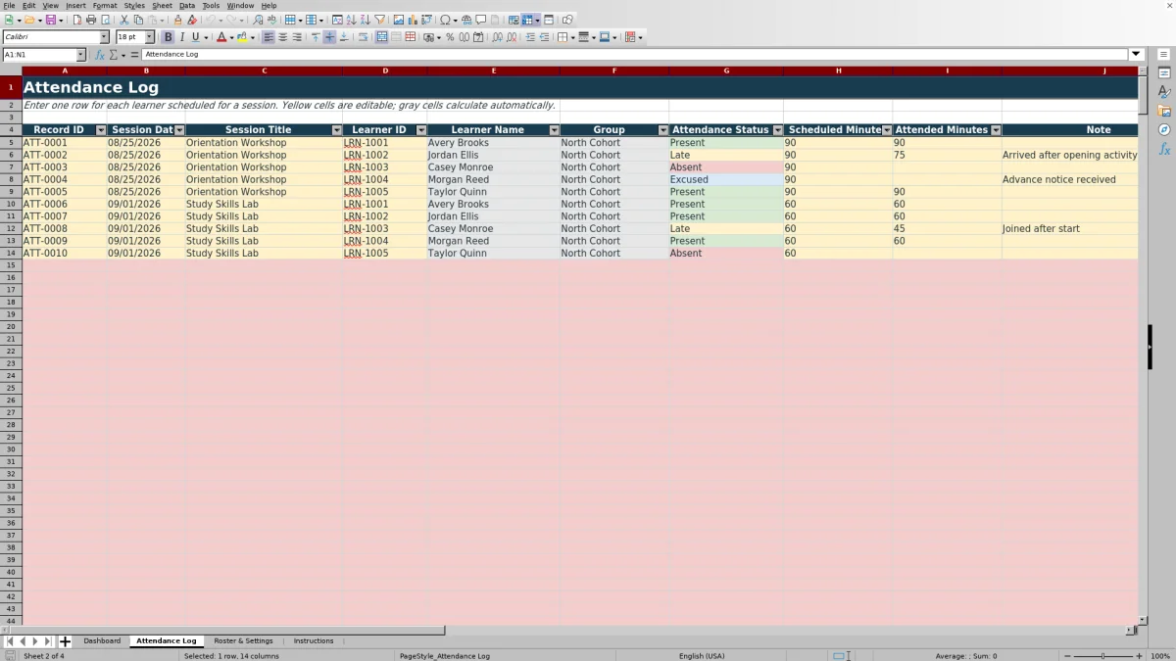Toggle Bold formatting
1176x661 pixels.
(x=168, y=37)
